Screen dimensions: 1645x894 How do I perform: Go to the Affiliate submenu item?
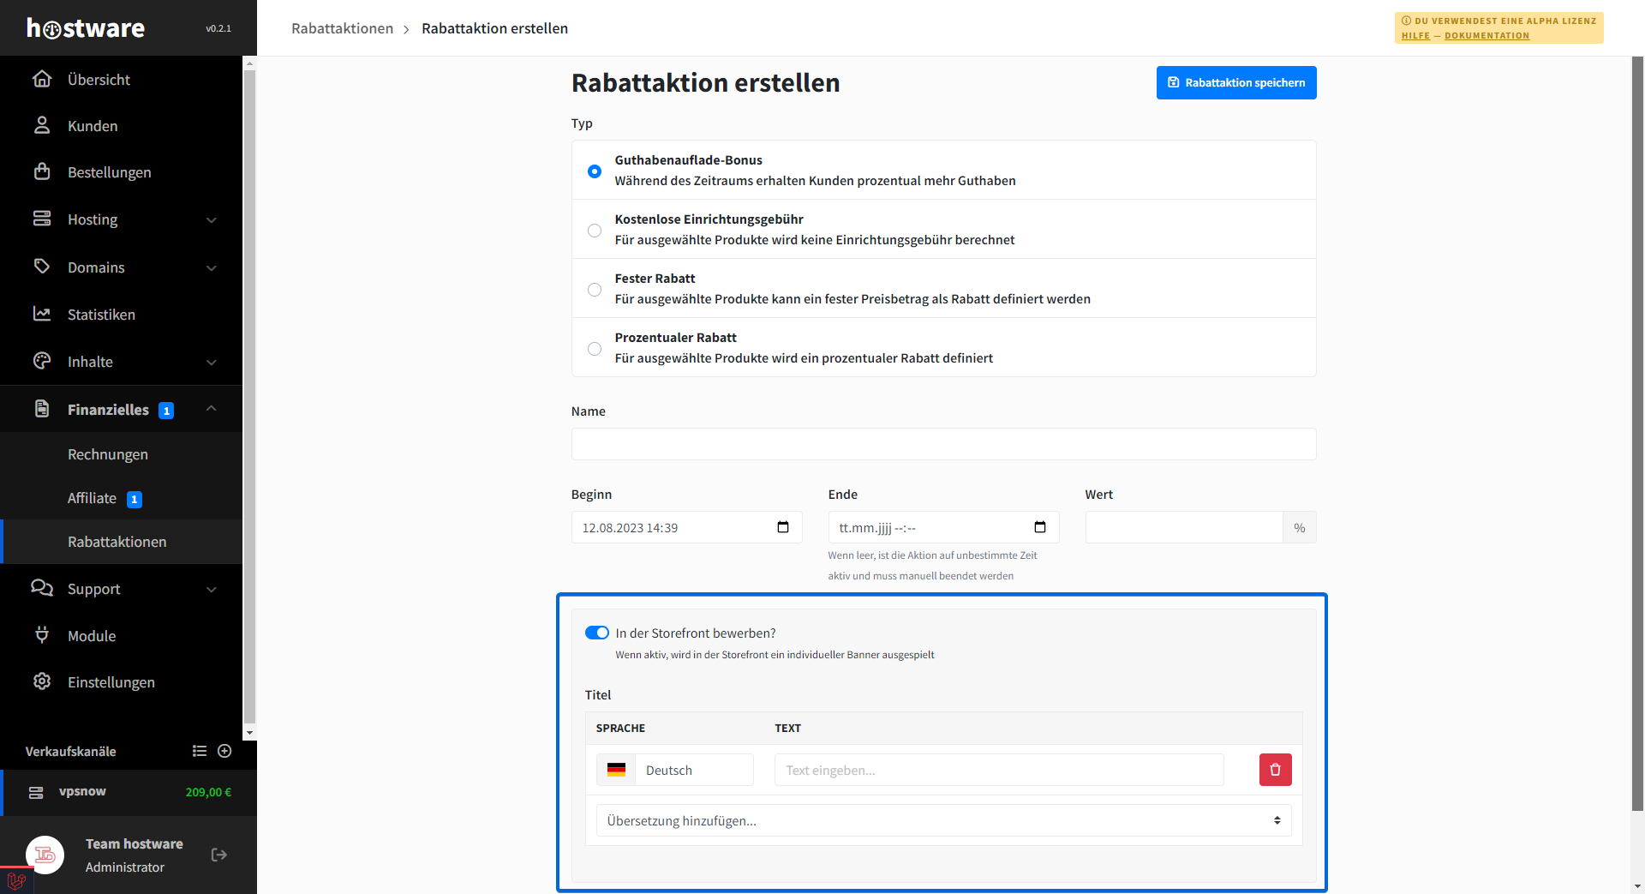tap(92, 498)
